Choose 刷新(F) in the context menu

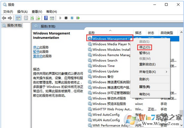144,79
